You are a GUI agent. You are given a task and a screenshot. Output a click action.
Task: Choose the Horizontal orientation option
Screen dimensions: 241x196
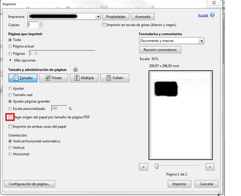(11, 154)
